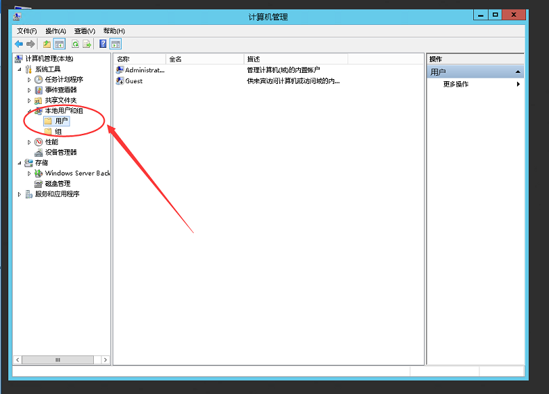Select the 组 tree item label
Image resolution: width=549 pixels, height=394 pixels.
coord(58,132)
